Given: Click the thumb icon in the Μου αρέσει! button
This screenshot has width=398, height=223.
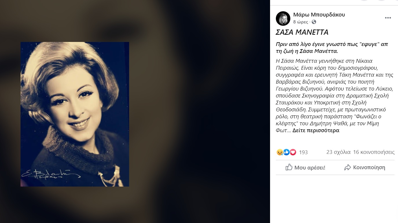Looking at the screenshot, I should point(289,167).
